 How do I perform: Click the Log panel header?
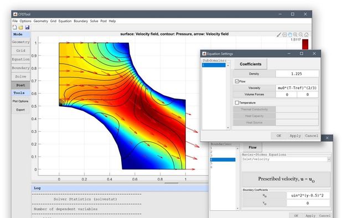pyautogui.click(x=120, y=188)
